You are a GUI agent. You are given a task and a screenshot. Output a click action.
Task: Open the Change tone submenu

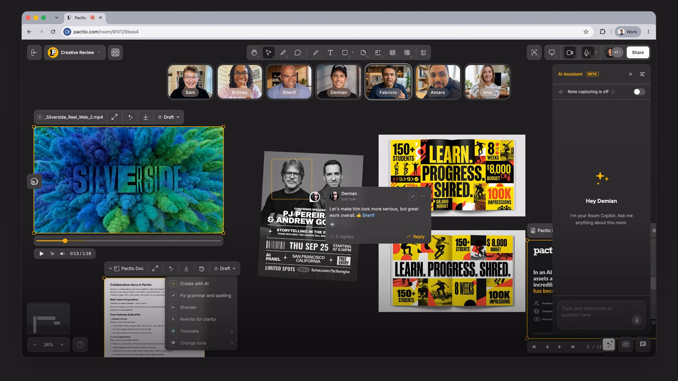point(202,343)
